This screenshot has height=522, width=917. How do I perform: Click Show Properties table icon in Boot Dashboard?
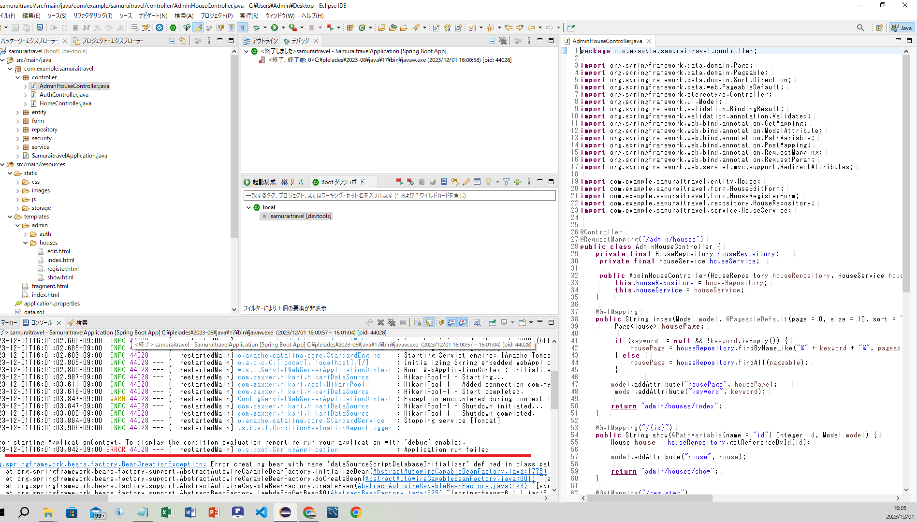coord(477,182)
